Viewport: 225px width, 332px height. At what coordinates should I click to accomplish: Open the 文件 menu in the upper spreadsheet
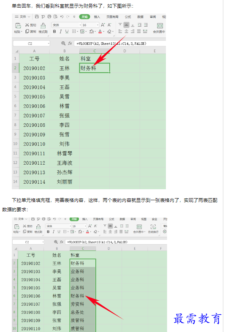pyautogui.click(x=22, y=16)
